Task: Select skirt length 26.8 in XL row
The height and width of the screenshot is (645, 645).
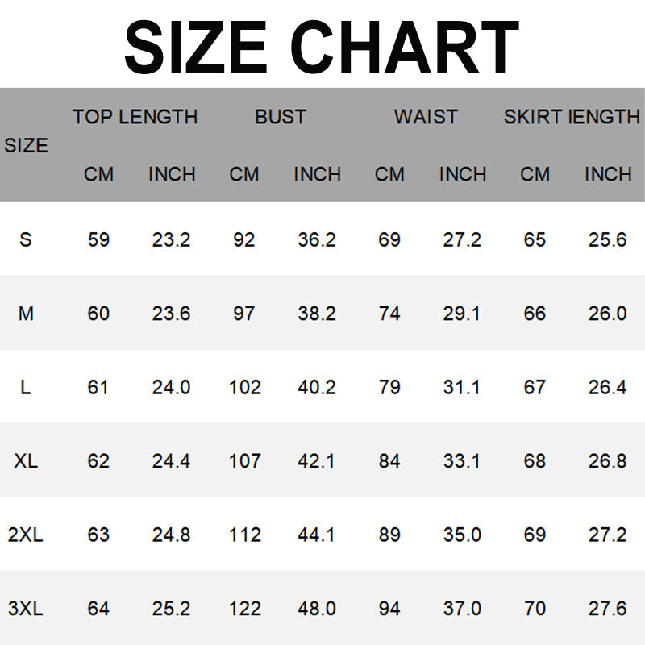Action: (607, 461)
